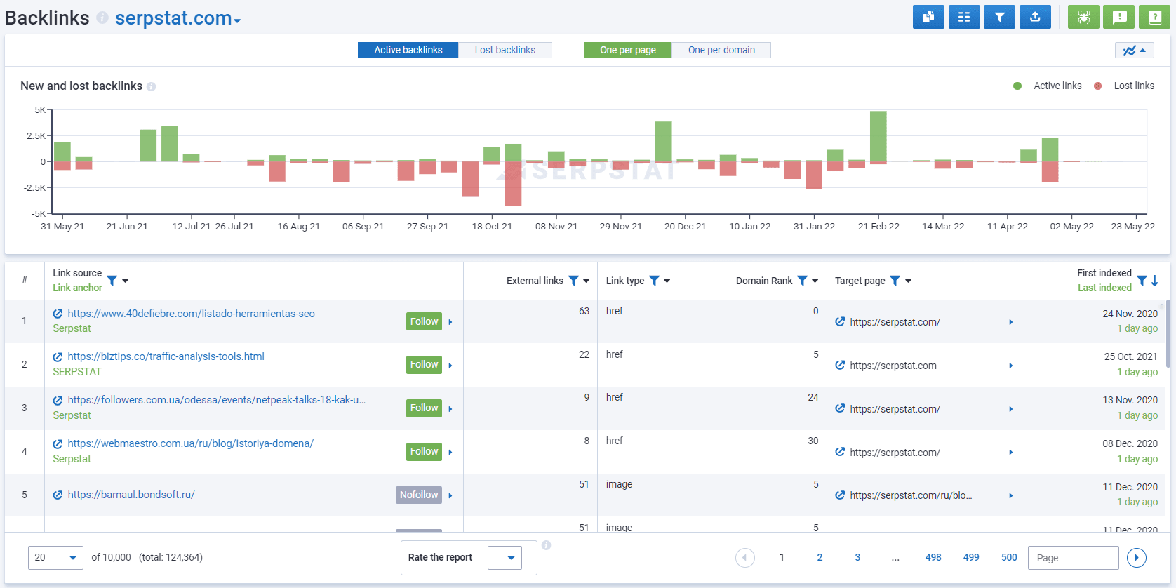Click the copy documents toolbar icon

928,17
